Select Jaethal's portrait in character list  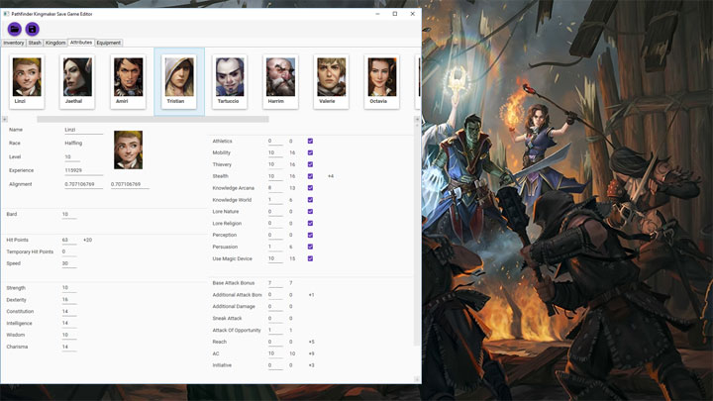tap(77, 80)
